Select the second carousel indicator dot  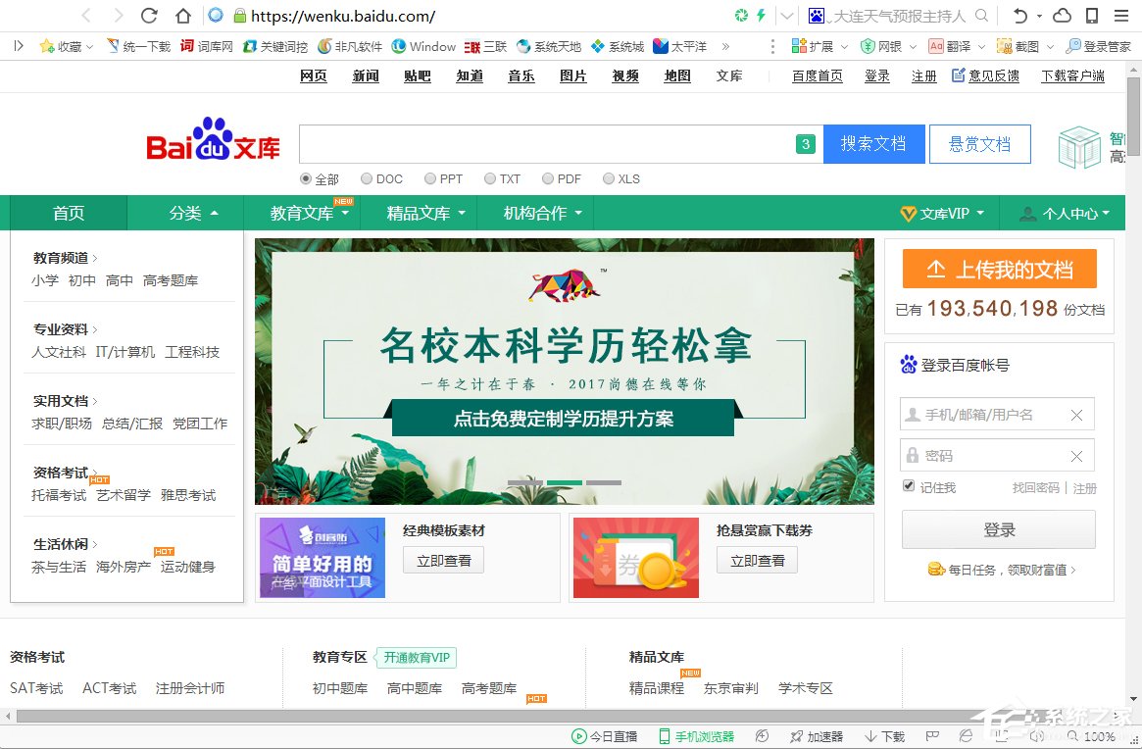coord(564,482)
